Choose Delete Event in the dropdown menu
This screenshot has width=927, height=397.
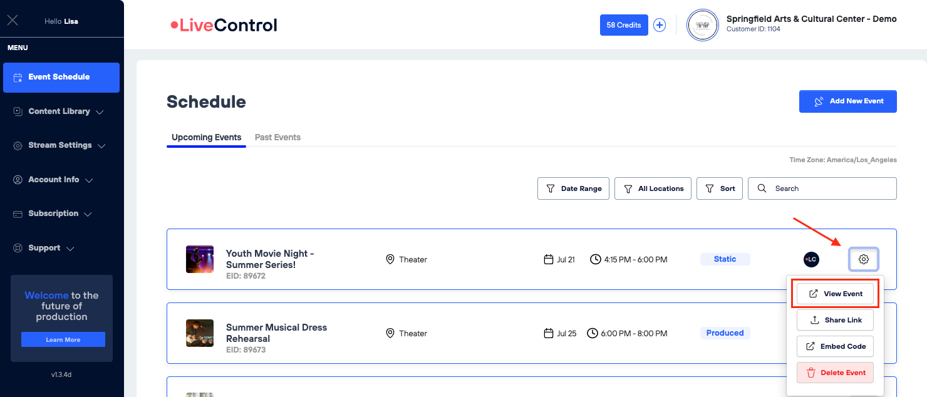pyautogui.click(x=835, y=373)
